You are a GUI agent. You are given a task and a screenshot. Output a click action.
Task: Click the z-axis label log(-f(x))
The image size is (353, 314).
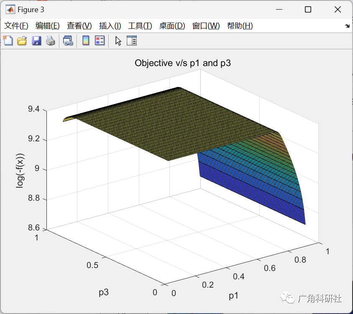click(20, 171)
